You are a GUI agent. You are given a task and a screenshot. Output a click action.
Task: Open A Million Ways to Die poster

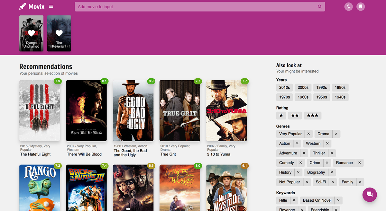[227, 188]
